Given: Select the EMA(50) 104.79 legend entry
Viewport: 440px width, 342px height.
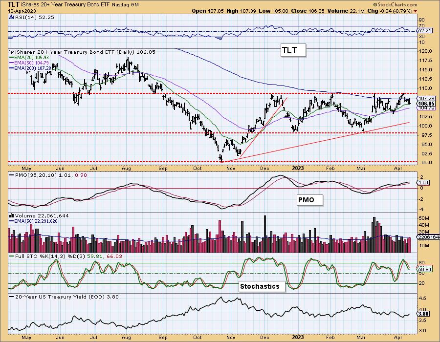Looking at the screenshot, I should (29, 63).
